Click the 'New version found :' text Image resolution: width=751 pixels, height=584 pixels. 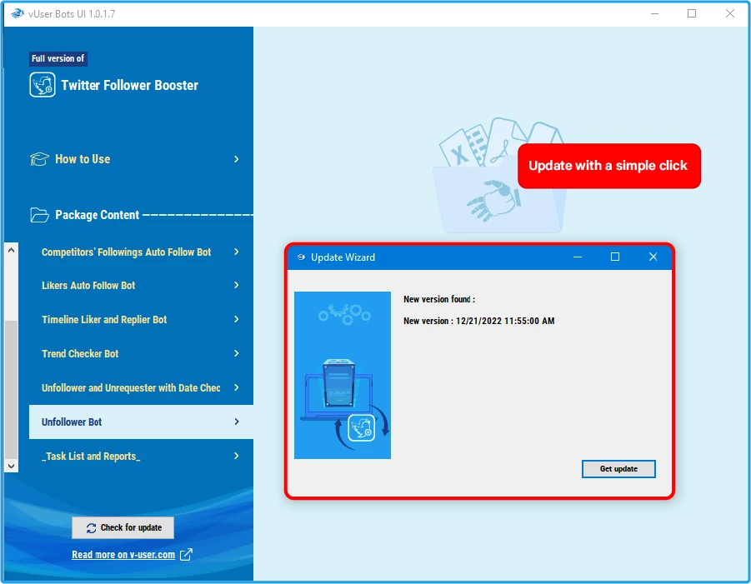pyautogui.click(x=439, y=299)
